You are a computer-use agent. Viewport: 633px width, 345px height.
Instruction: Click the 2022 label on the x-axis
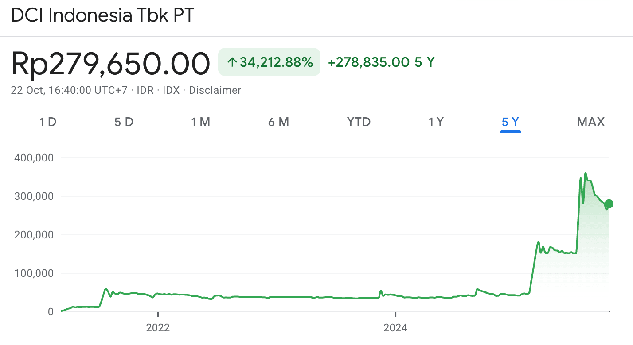click(x=158, y=328)
